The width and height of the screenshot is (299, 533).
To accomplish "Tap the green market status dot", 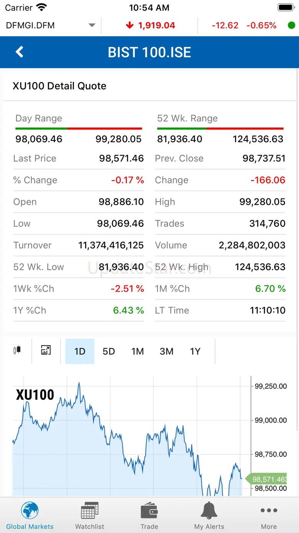I will click(291, 25).
